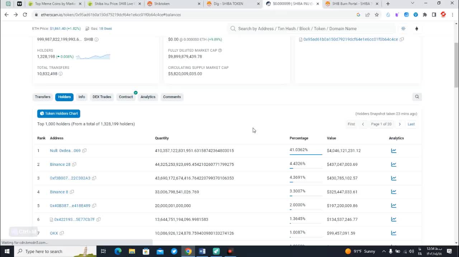Toggle the light/dark theme sun icon

(x=403, y=29)
